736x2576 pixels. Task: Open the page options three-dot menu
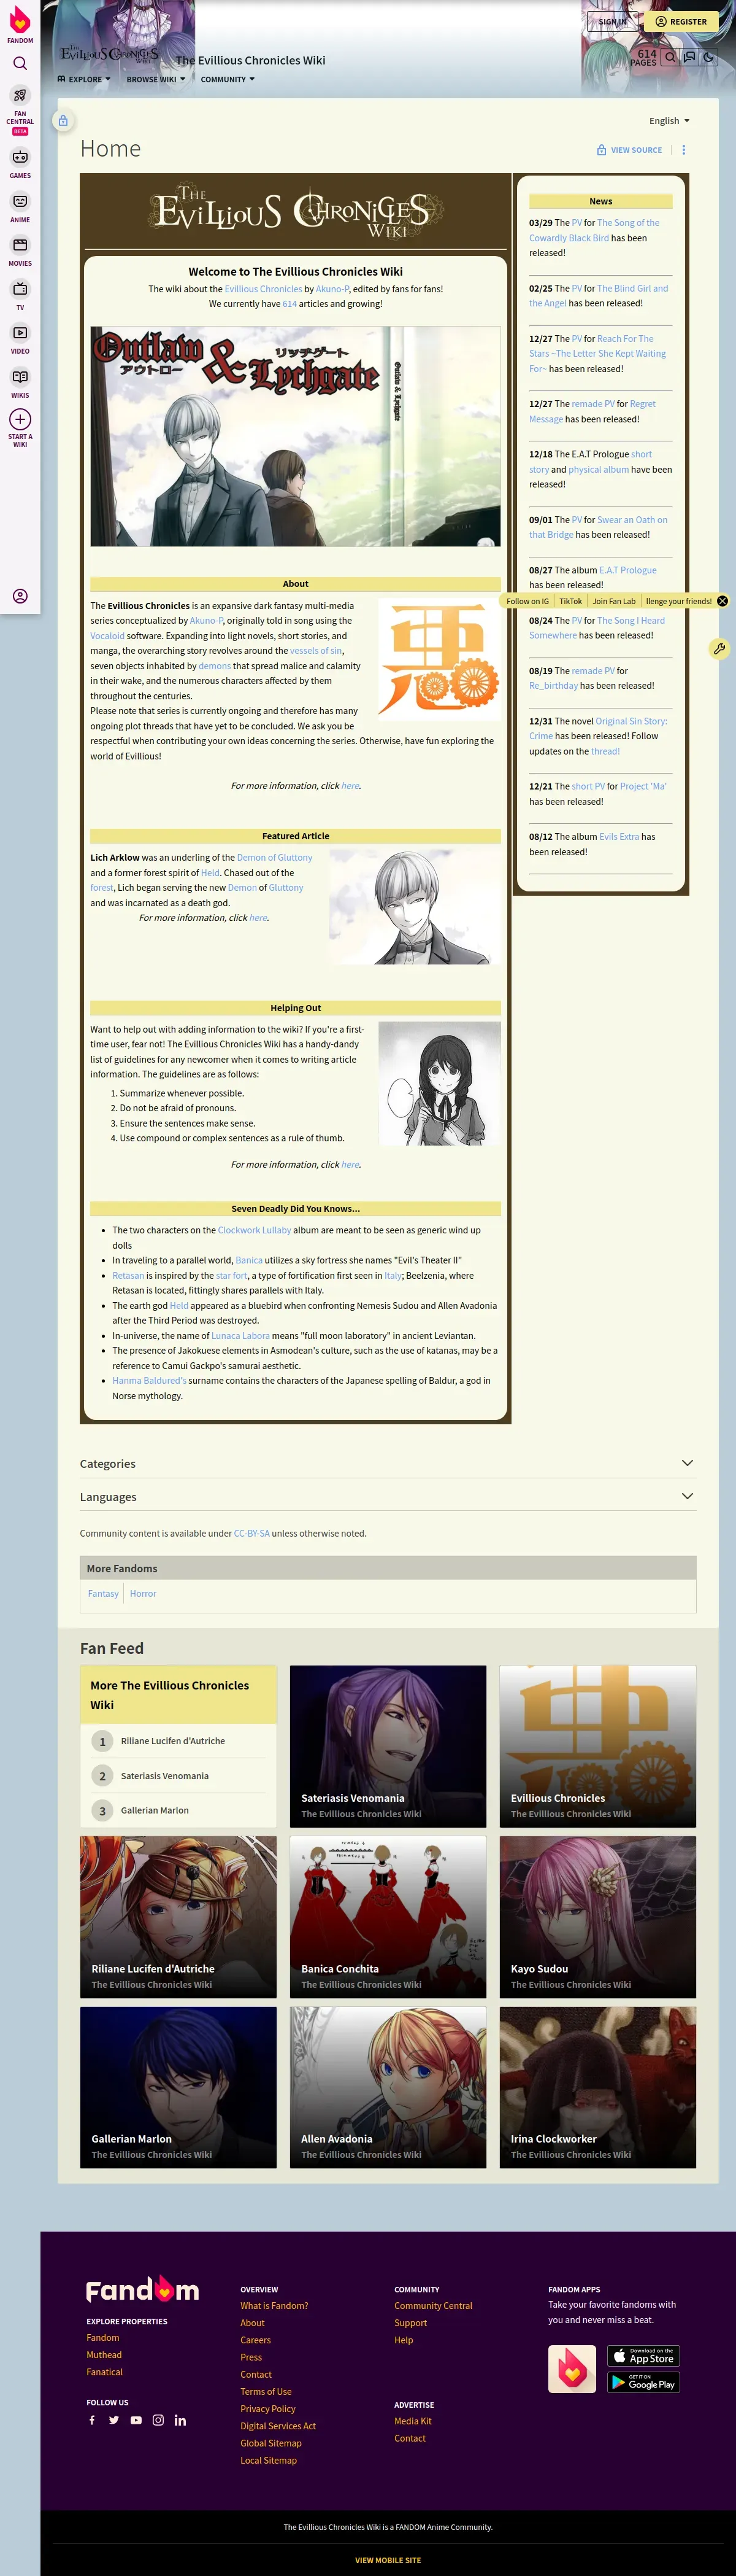[x=683, y=150]
